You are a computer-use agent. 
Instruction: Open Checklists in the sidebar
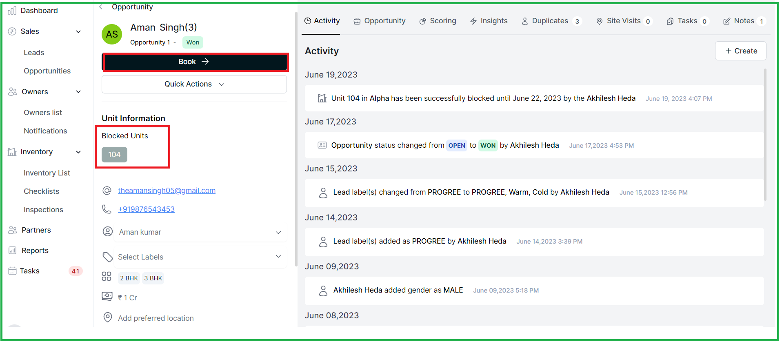click(42, 191)
